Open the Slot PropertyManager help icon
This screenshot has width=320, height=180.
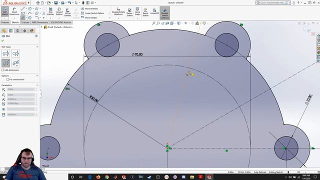point(36,36)
